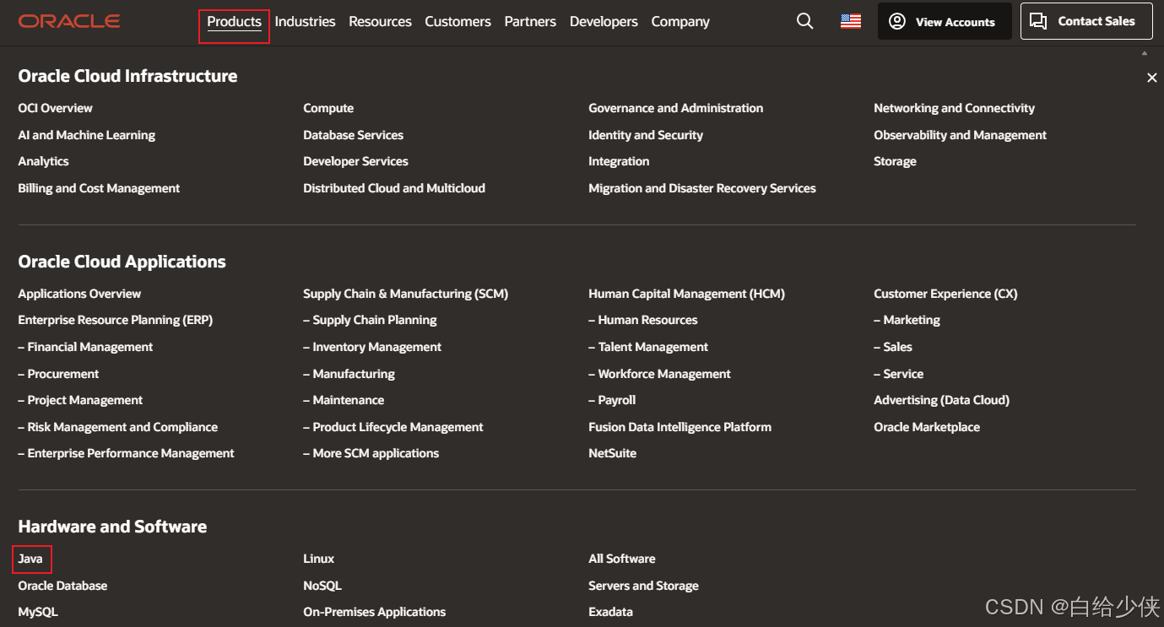Open OCI Overview link
The width and height of the screenshot is (1164, 627).
coord(55,108)
